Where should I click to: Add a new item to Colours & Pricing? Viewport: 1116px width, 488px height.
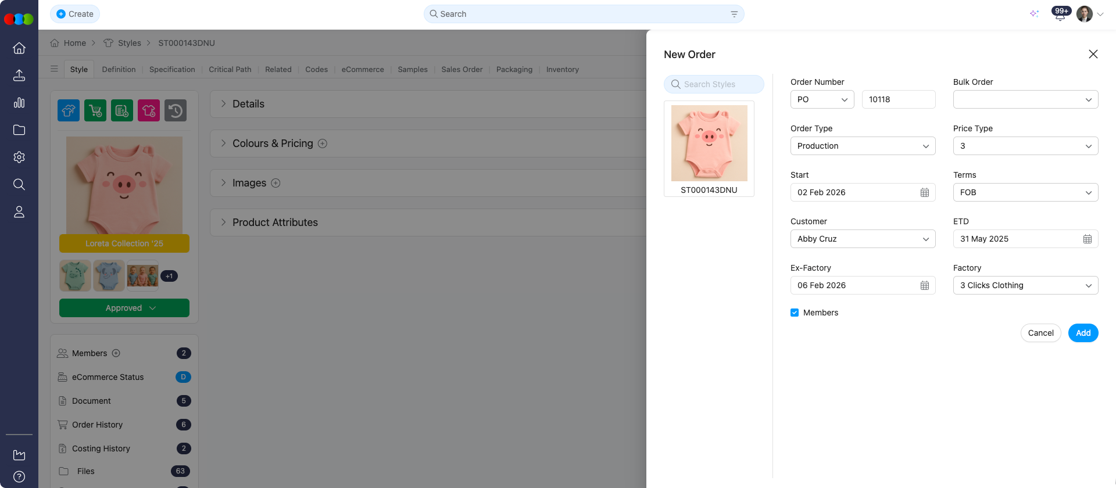pyautogui.click(x=323, y=143)
